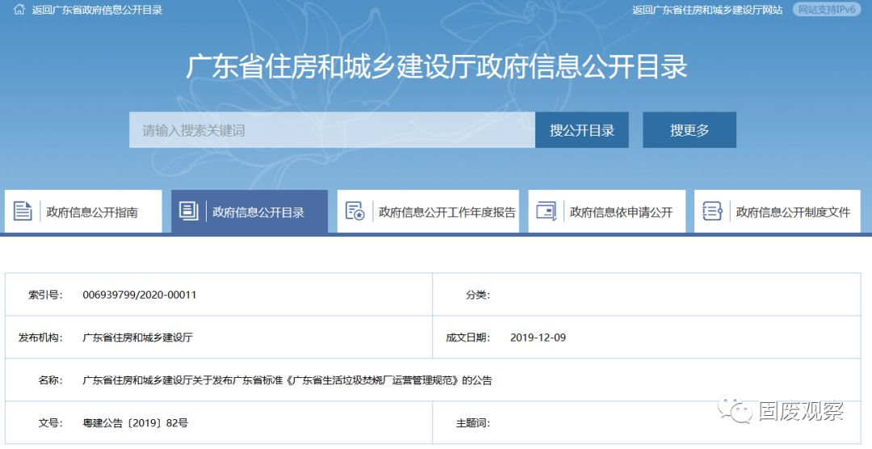
Task: Select the 政府信息公开目录 tab
Action: click(x=258, y=212)
